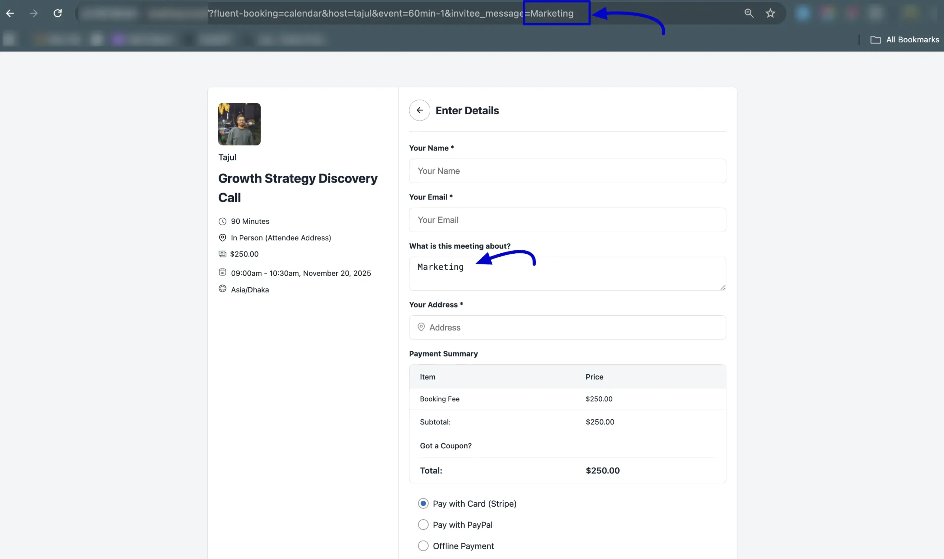The image size is (944, 559).
Task: Click the host Tajul profile photo
Action: point(239,124)
